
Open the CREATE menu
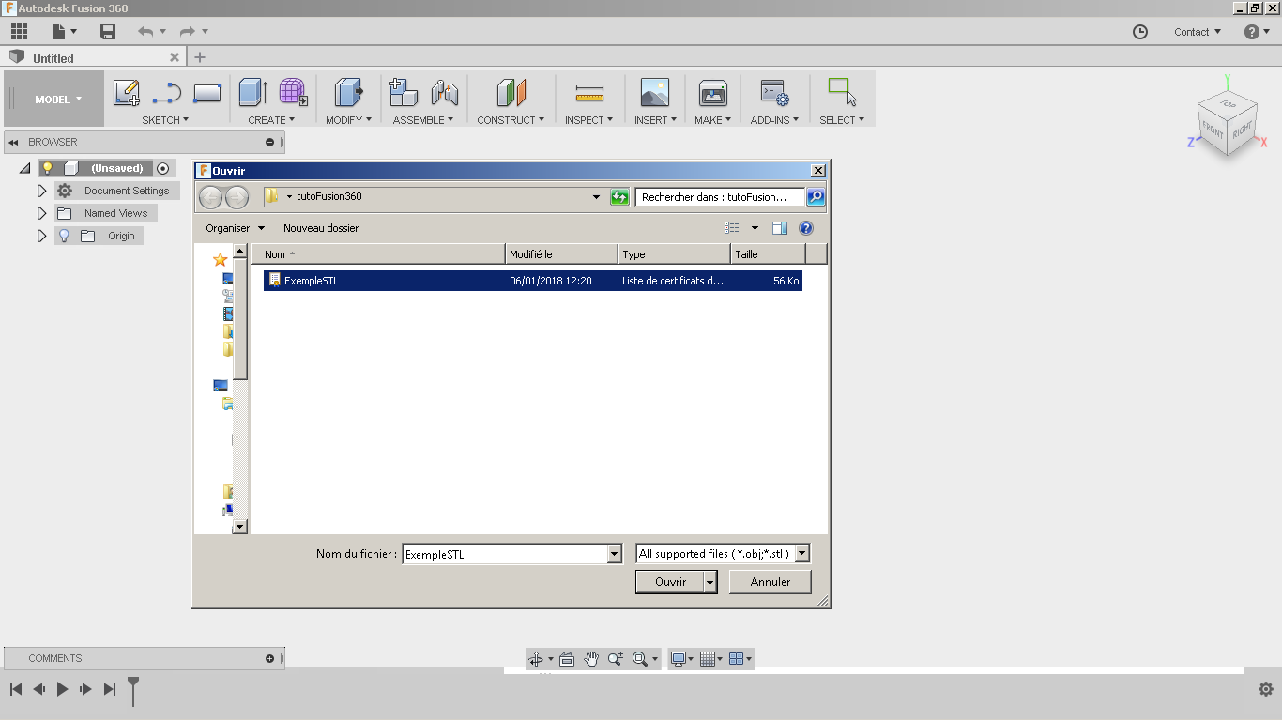(x=271, y=120)
